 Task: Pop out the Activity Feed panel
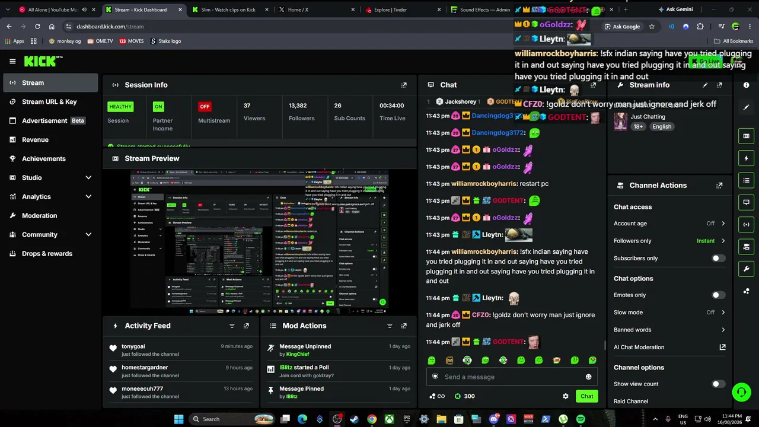coord(246,326)
